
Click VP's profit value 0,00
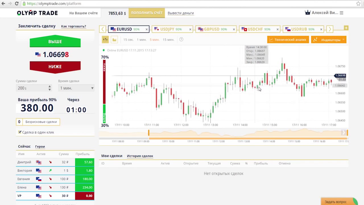[85, 196]
